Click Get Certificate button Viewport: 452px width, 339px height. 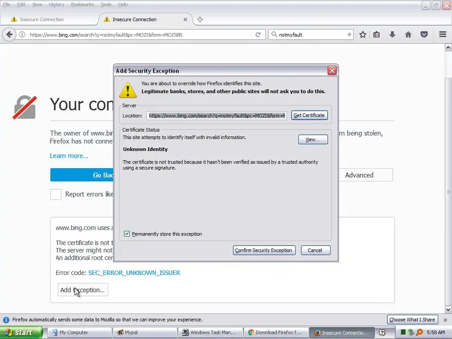(x=309, y=115)
